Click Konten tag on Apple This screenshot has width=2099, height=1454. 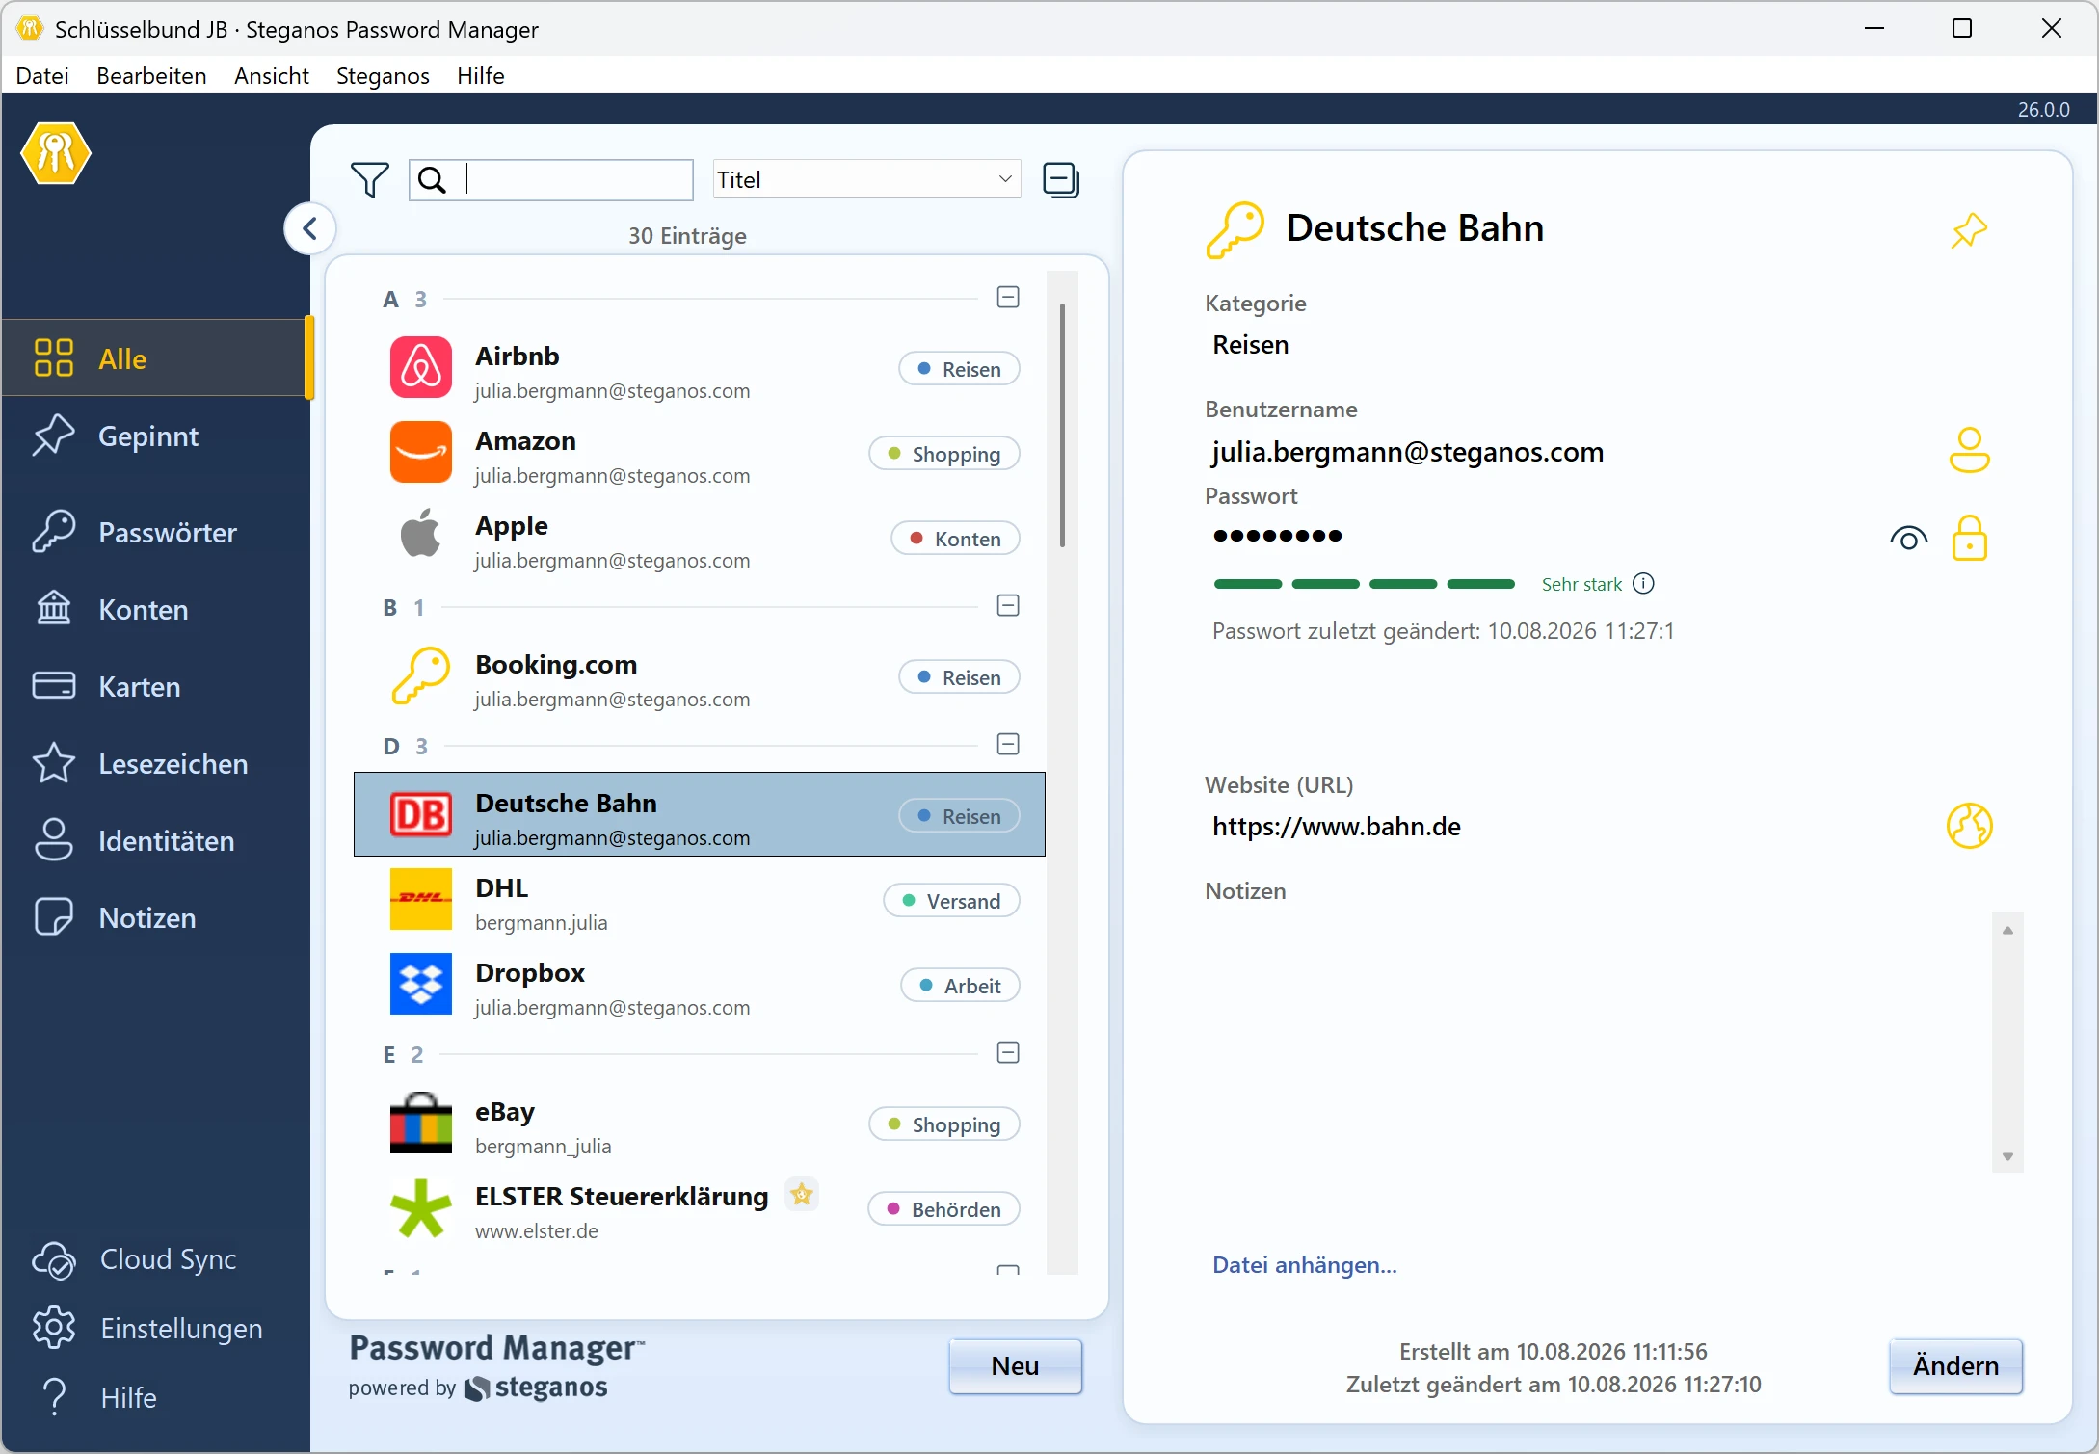[955, 539]
